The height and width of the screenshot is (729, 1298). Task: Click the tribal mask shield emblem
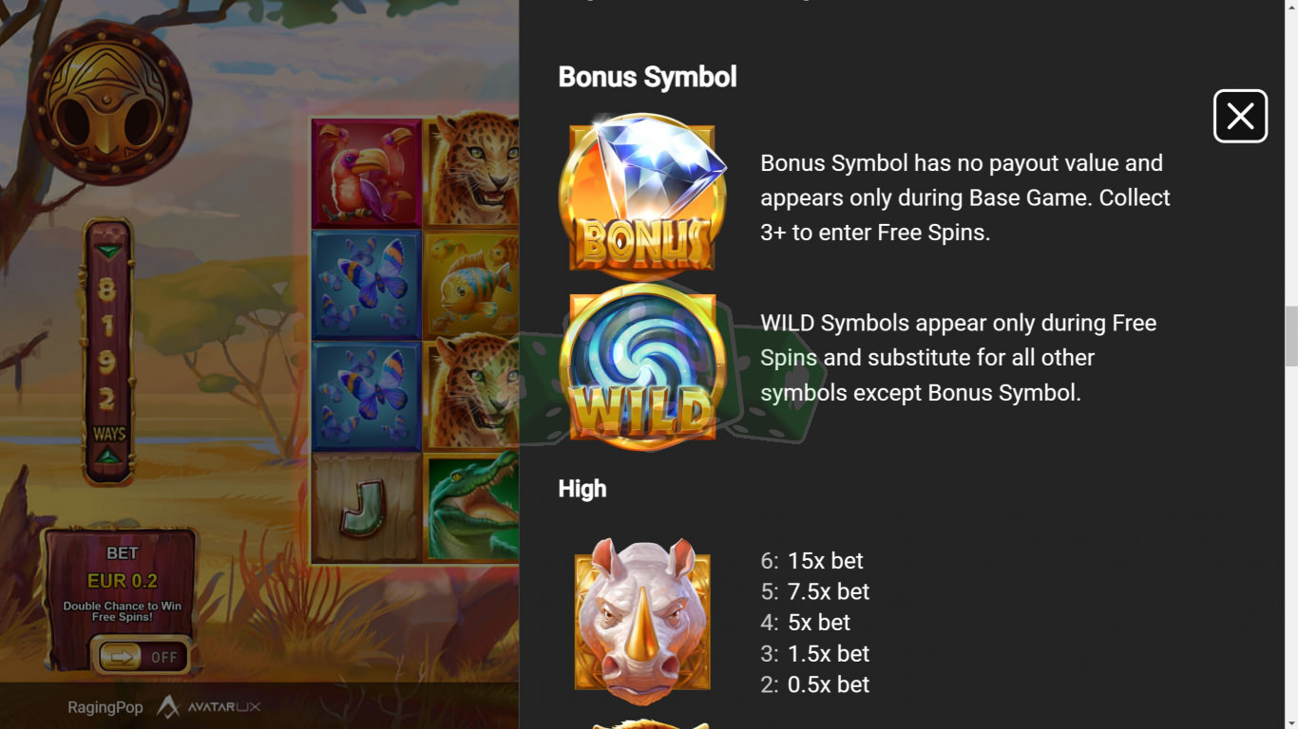[109, 103]
